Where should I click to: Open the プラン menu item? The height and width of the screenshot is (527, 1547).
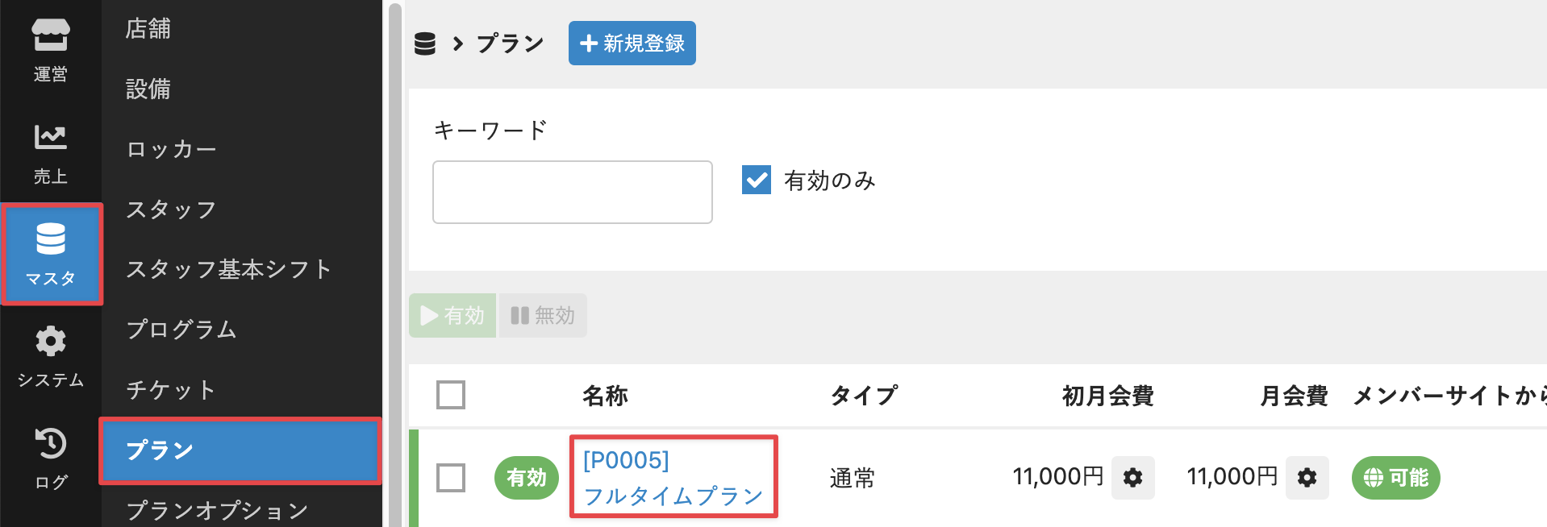[240, 450]
